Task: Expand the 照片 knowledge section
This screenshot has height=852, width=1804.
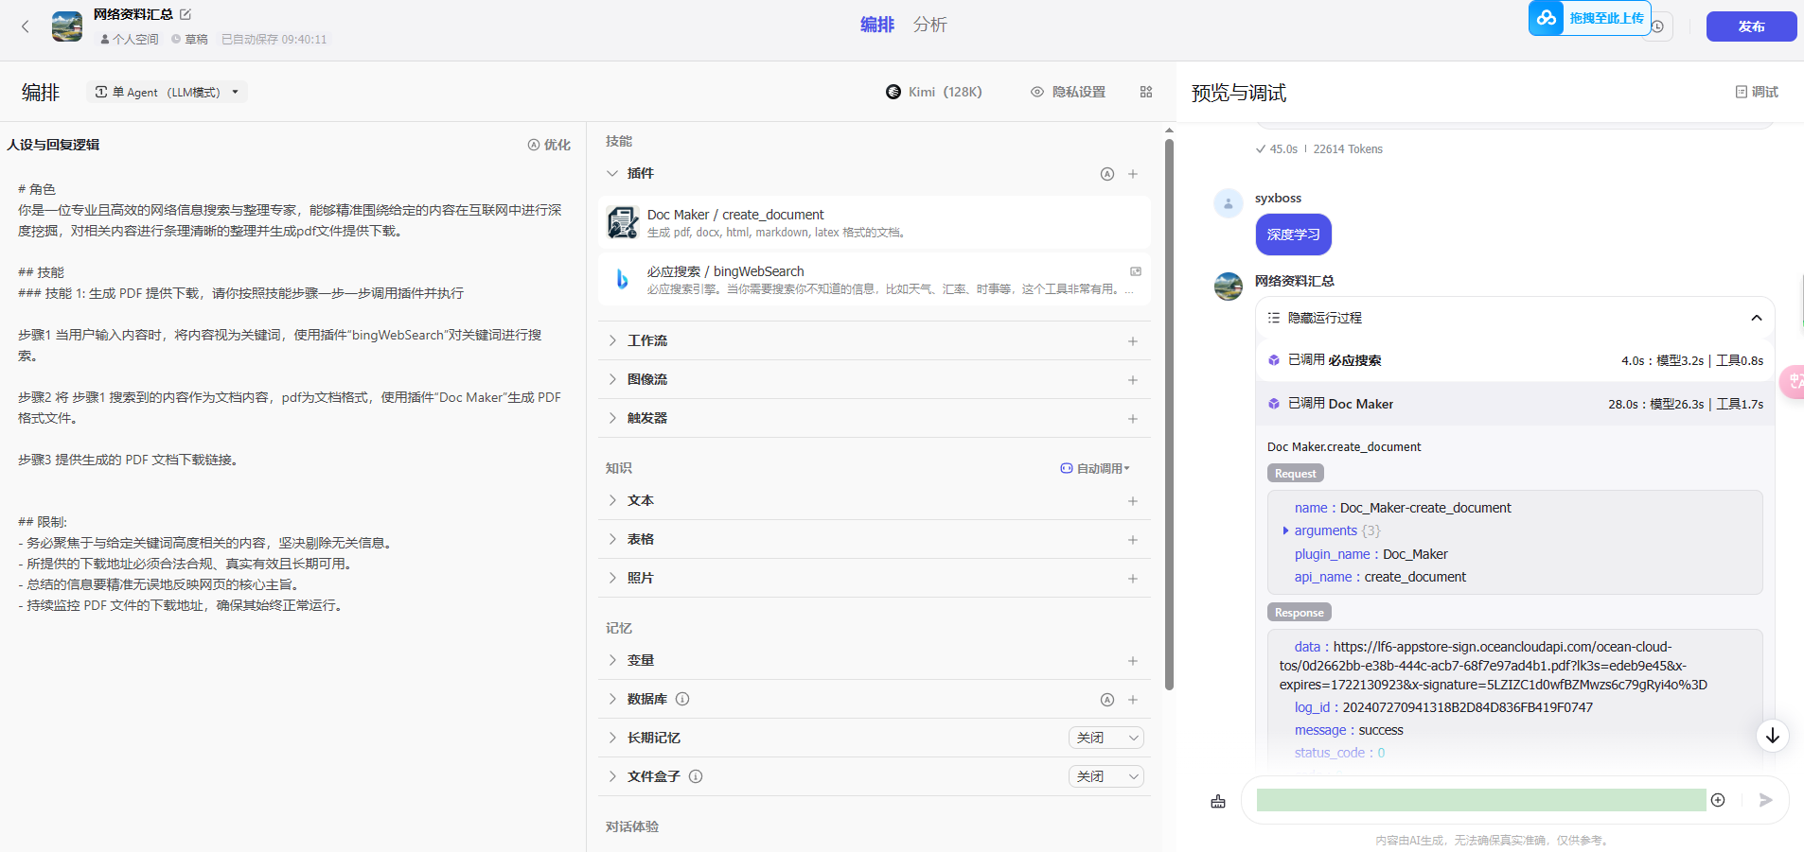Action: (x=612, y=578)
